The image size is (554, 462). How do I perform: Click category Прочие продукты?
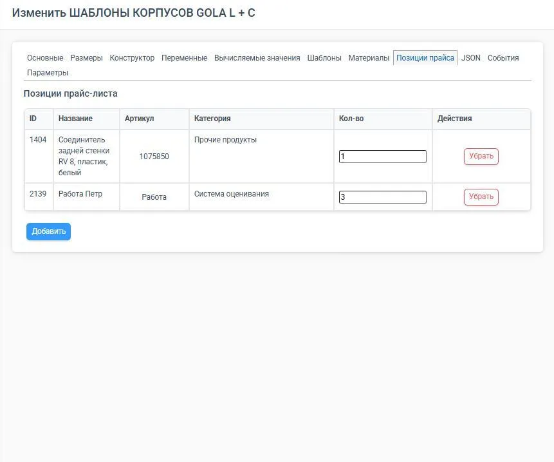point(225,140)
